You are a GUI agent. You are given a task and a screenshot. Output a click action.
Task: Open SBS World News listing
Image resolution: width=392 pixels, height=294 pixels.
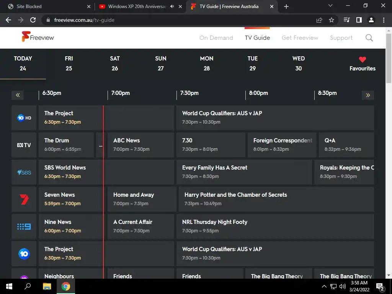pyautogui.click(x=106, y=172)
